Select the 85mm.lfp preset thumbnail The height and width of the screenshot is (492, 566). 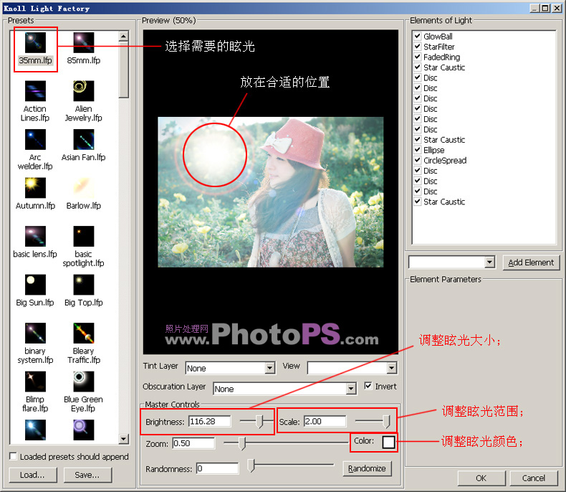[x=84, y=42]
